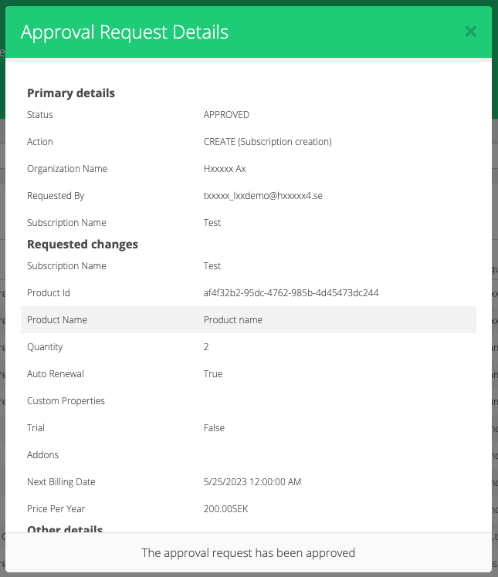Select the Hxxxxx Ax organization name
Viewport: 498px width, 577px height.
(x=225, y=169)
